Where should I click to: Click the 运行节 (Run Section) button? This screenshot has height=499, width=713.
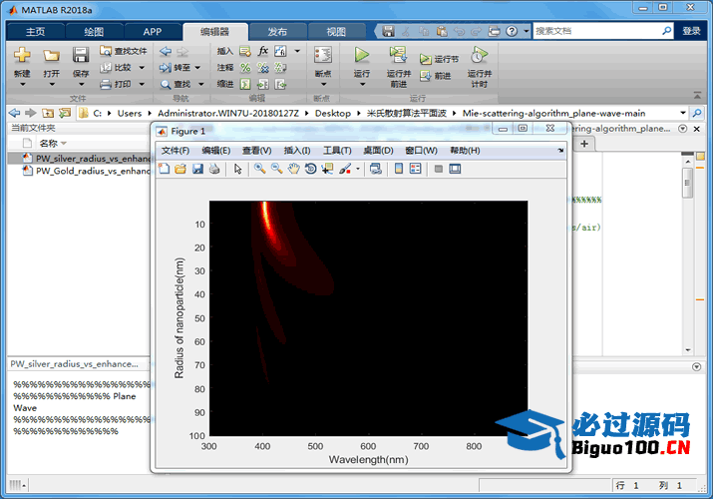[439, 59]
